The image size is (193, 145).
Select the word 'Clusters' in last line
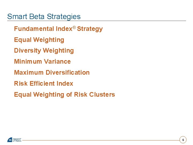pyautogui.click(x=102, y=95)
